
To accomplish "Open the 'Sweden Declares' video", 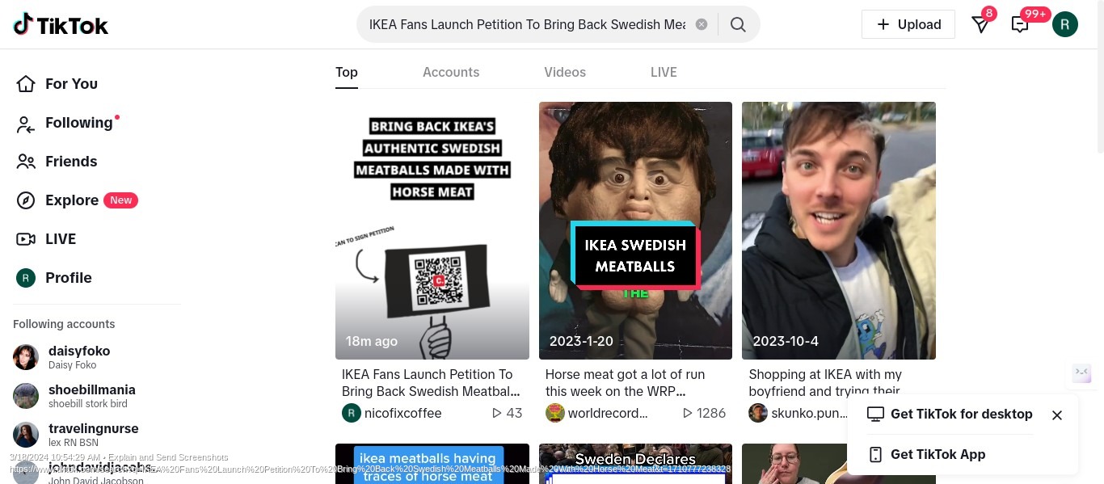I will click(x=635, y=464).
